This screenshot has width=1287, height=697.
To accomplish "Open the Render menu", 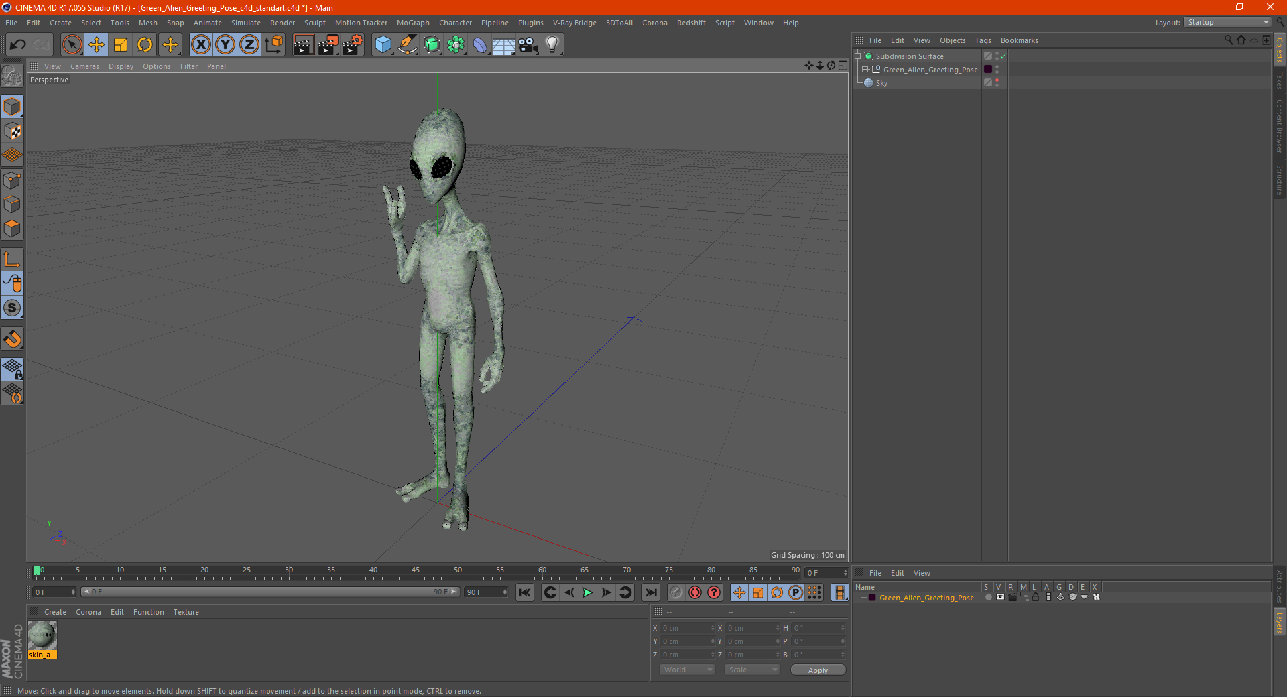I will coord(282,23).
